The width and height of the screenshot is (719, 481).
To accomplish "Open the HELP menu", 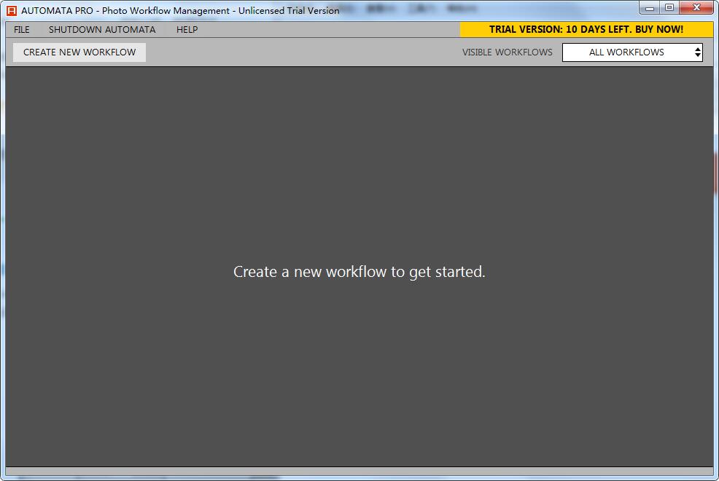I will pos(187,30).
